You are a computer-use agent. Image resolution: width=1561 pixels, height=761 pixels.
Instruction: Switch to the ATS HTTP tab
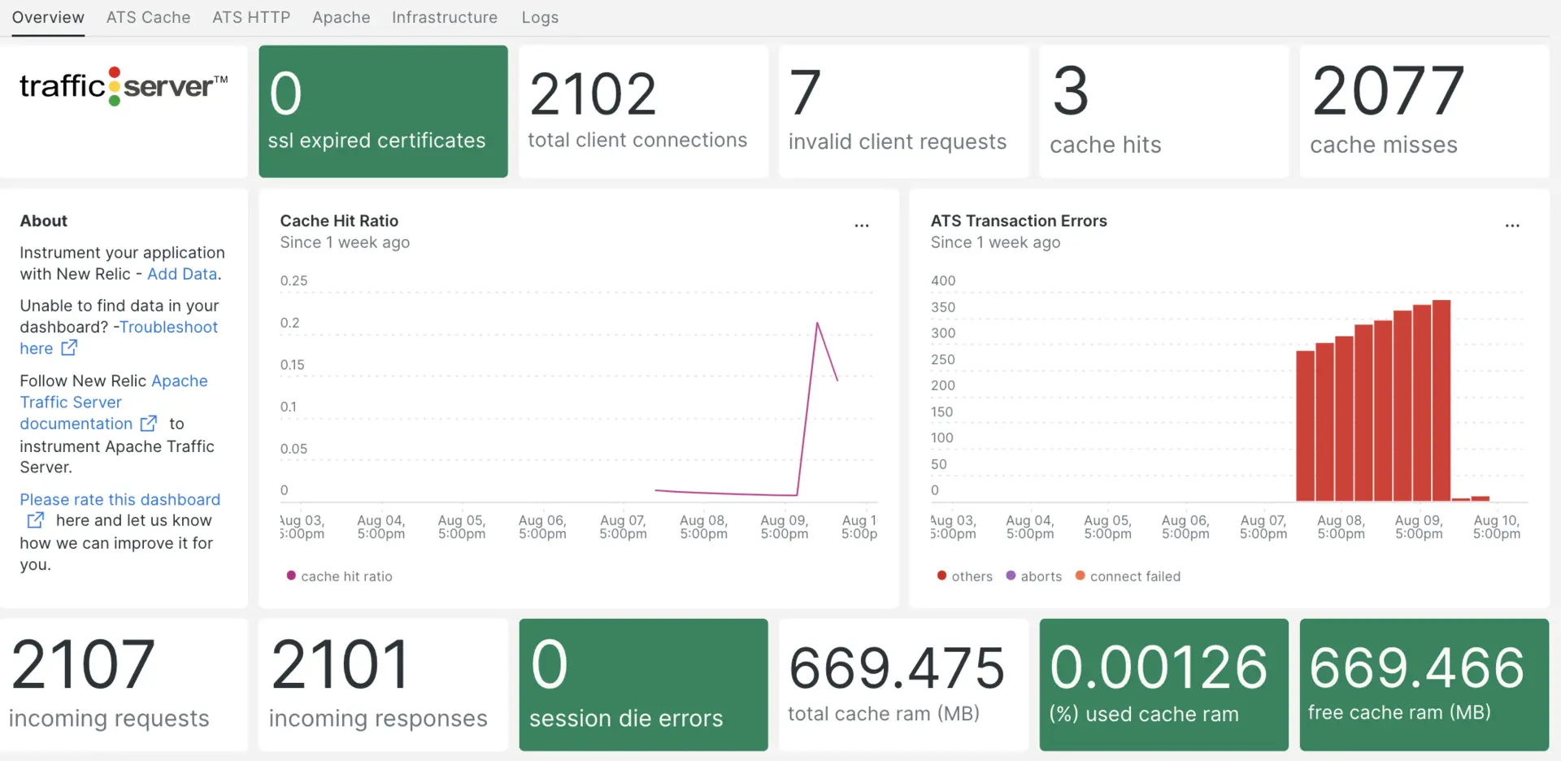pos(251,17)
